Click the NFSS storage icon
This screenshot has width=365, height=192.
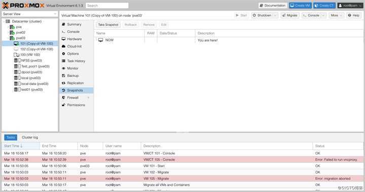point(17,60)
